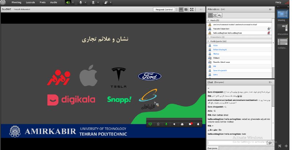Viewport: 292px width, 150px height.
Task: Click the attendees list scrollbar
Action: pos(273,48)
